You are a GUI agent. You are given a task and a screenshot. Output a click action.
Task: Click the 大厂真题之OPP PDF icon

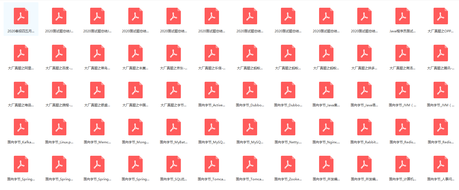[x=441, y=16]
